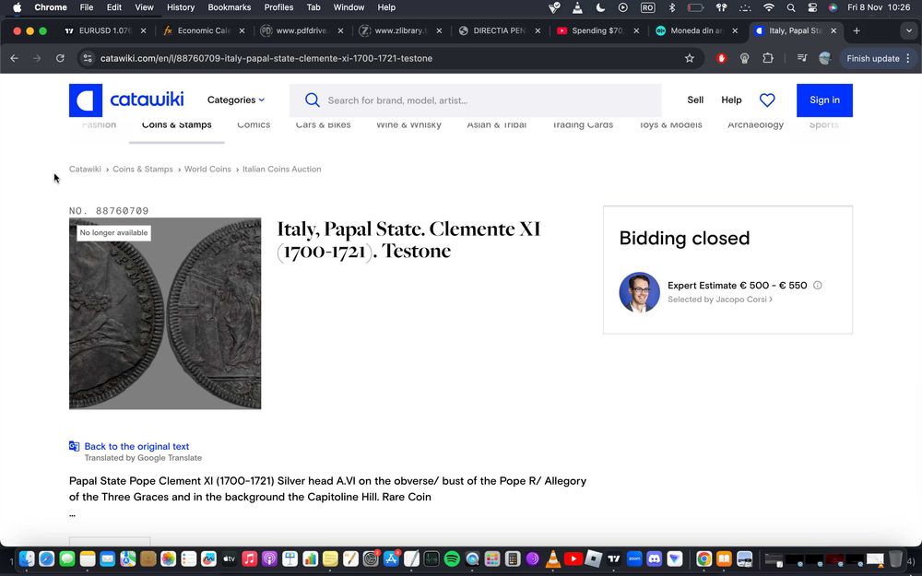922x576 pixels.
Task: Select the Comics category tab
Action: click(x=254, y=125)
